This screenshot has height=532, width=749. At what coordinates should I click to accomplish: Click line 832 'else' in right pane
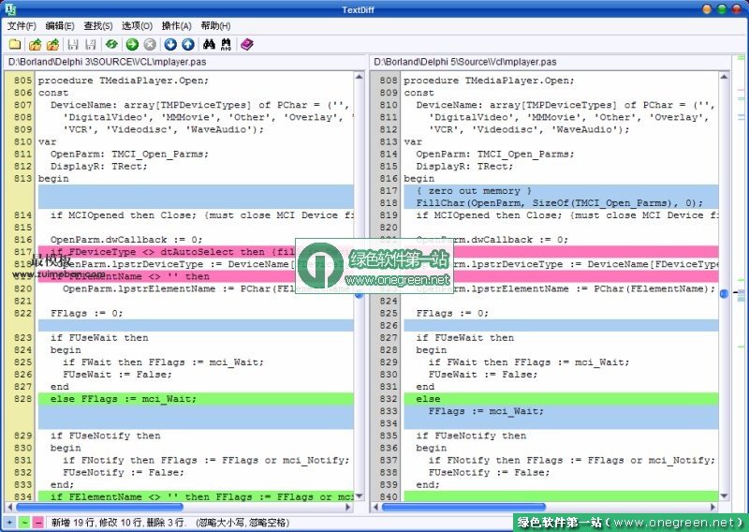point(428,399)
